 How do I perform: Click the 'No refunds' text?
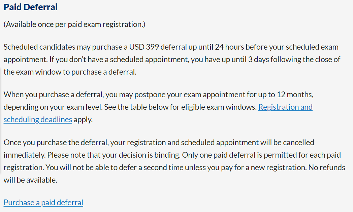(x=327, y=167)
